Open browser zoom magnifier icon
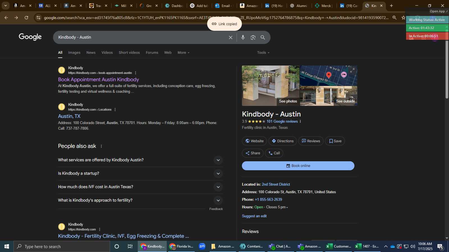This screenshot has height=252, width=449. (x=395, y=18)
